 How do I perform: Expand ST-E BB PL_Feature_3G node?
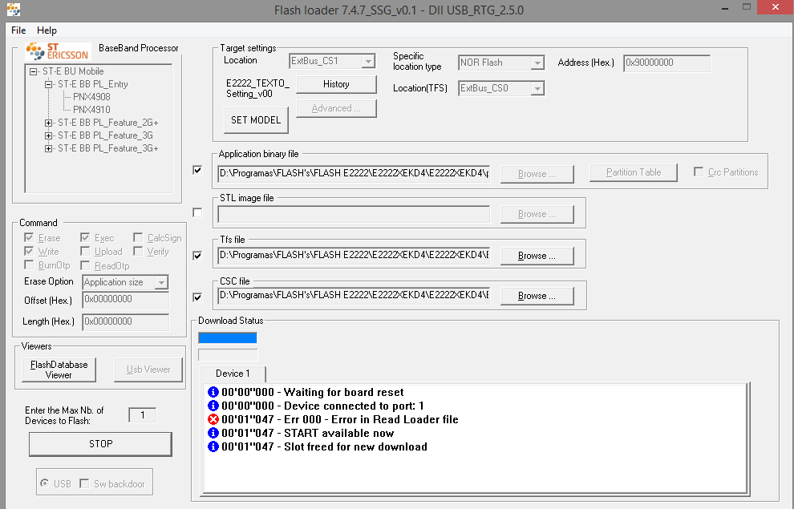tap(49, 135)
